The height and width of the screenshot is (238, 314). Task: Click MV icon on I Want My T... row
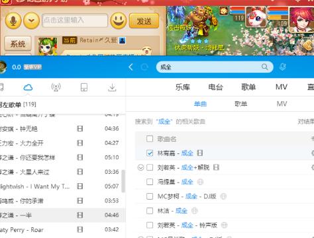[x=80, y=186]
